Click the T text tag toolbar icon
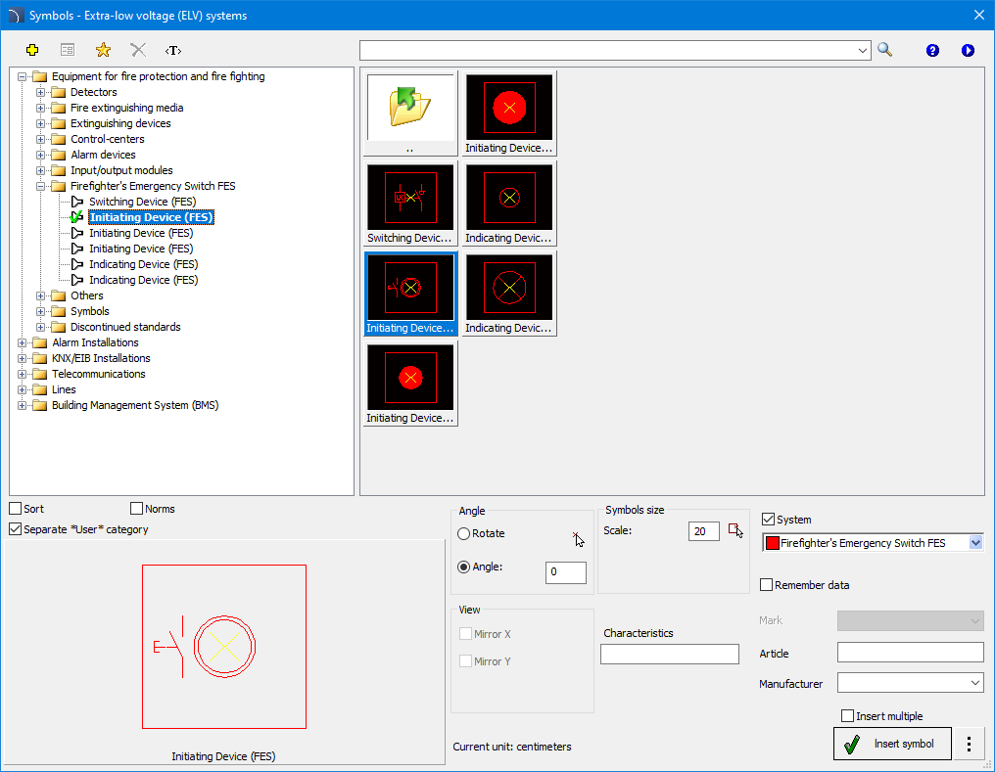This screenshot has height=772, width=995. (x=173, y=50)
